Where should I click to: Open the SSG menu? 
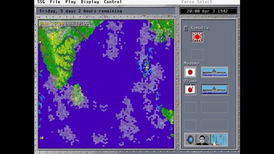point(41,2)
